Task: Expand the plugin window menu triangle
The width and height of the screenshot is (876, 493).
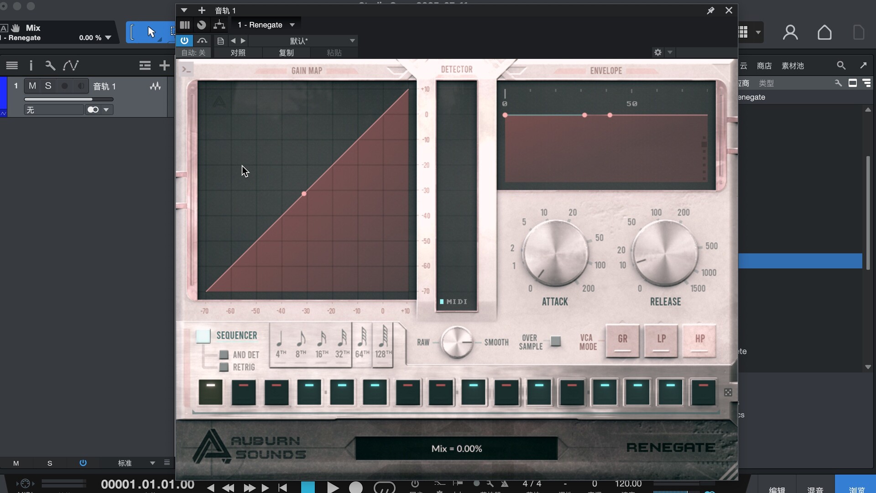Action: point(184,10)
